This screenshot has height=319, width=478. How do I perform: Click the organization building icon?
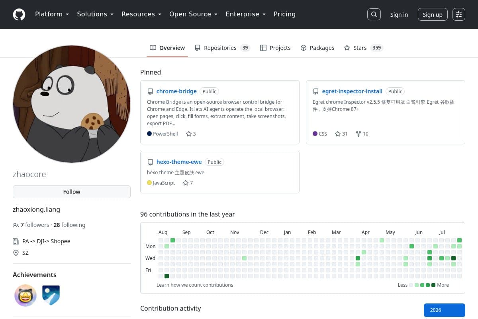pyautogui.click(x=16, y=241)
